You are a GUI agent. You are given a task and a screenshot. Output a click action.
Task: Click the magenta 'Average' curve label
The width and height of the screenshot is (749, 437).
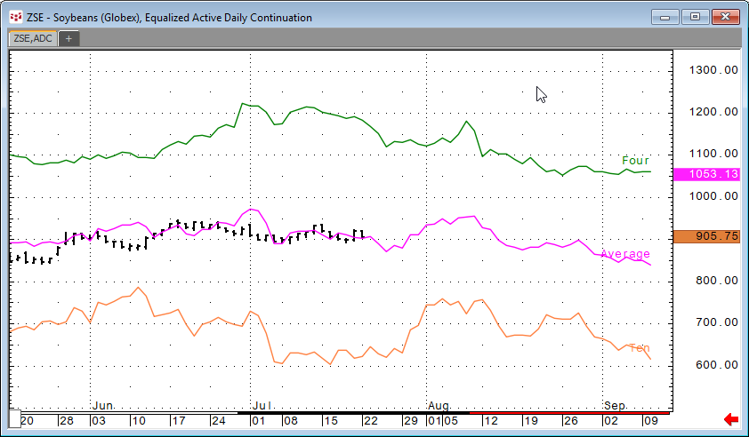pyautogui.click(x=625, y=254)
